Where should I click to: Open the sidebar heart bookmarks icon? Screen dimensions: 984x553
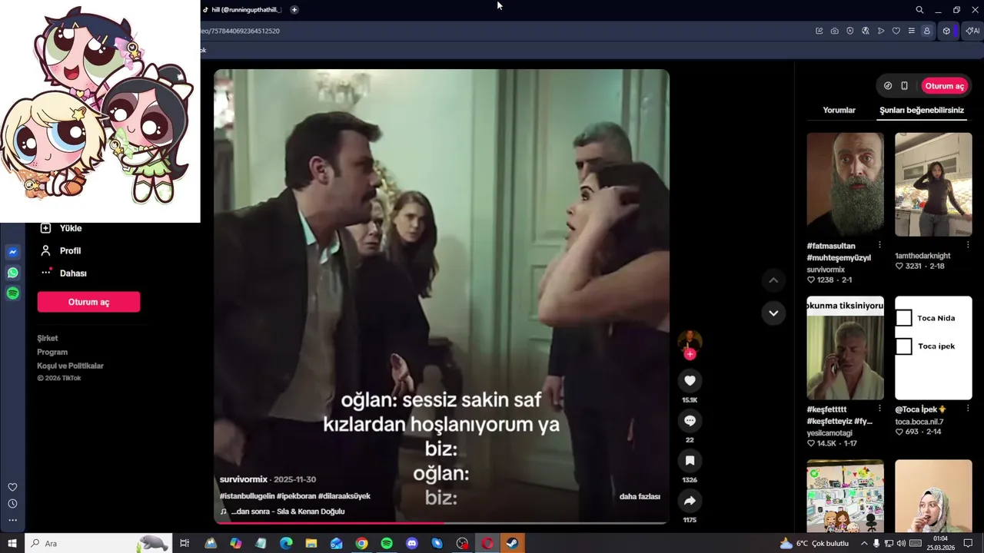pos(12,487)
